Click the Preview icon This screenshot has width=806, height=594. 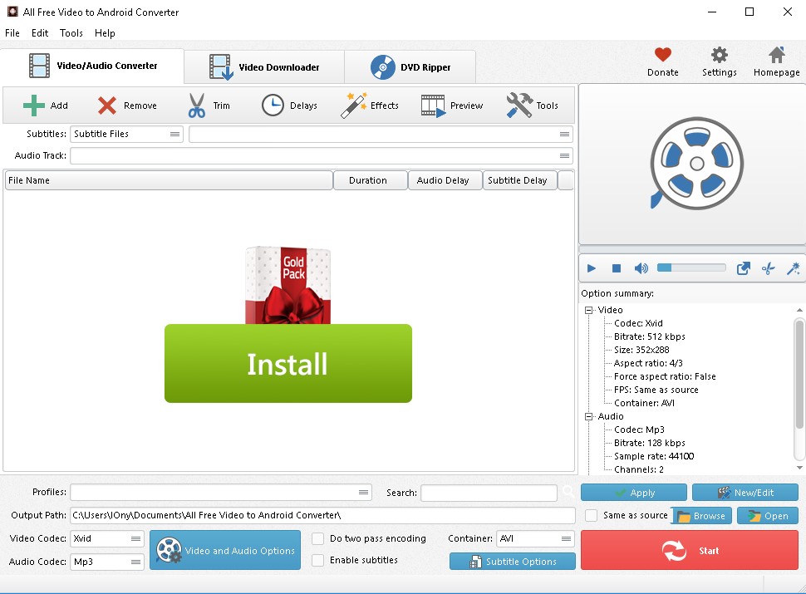433,105
